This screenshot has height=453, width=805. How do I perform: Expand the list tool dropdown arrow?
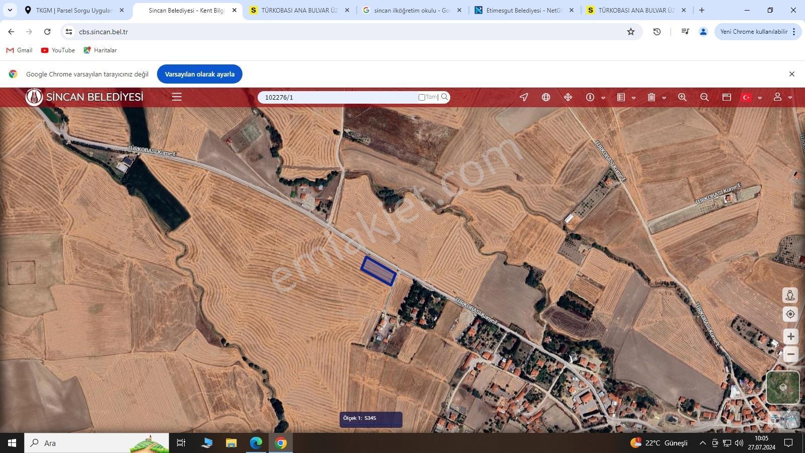coord(633,98)
